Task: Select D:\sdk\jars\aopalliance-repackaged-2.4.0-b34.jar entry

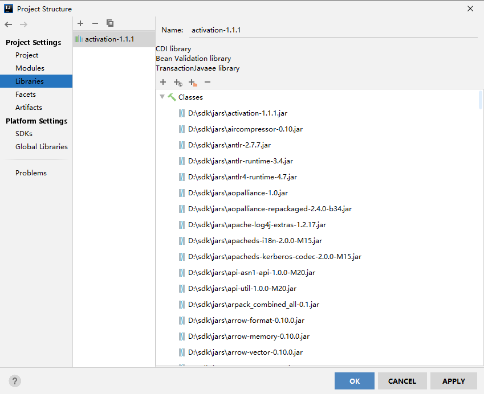Action: pyautogui.click(x=270, y=209)
